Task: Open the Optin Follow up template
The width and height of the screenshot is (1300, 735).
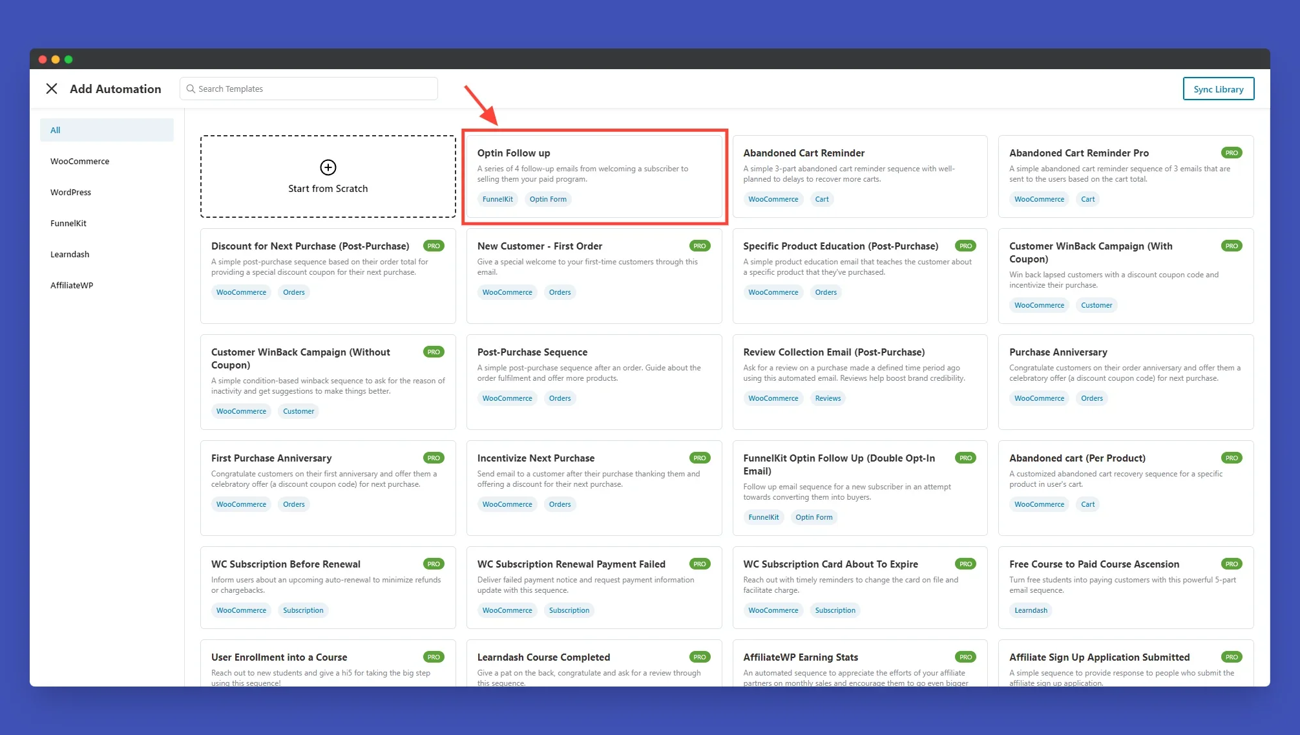Action: click(x=594, y=176)
